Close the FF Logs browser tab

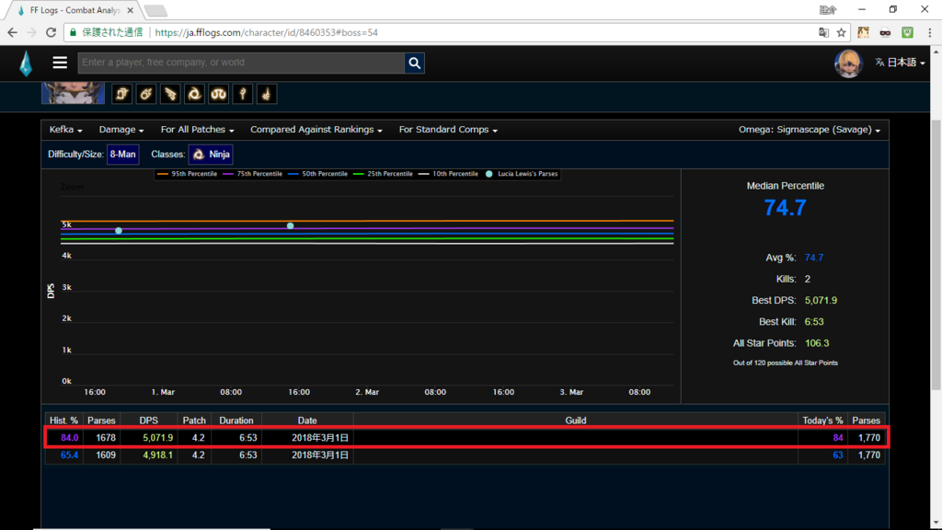pos(131,10)
